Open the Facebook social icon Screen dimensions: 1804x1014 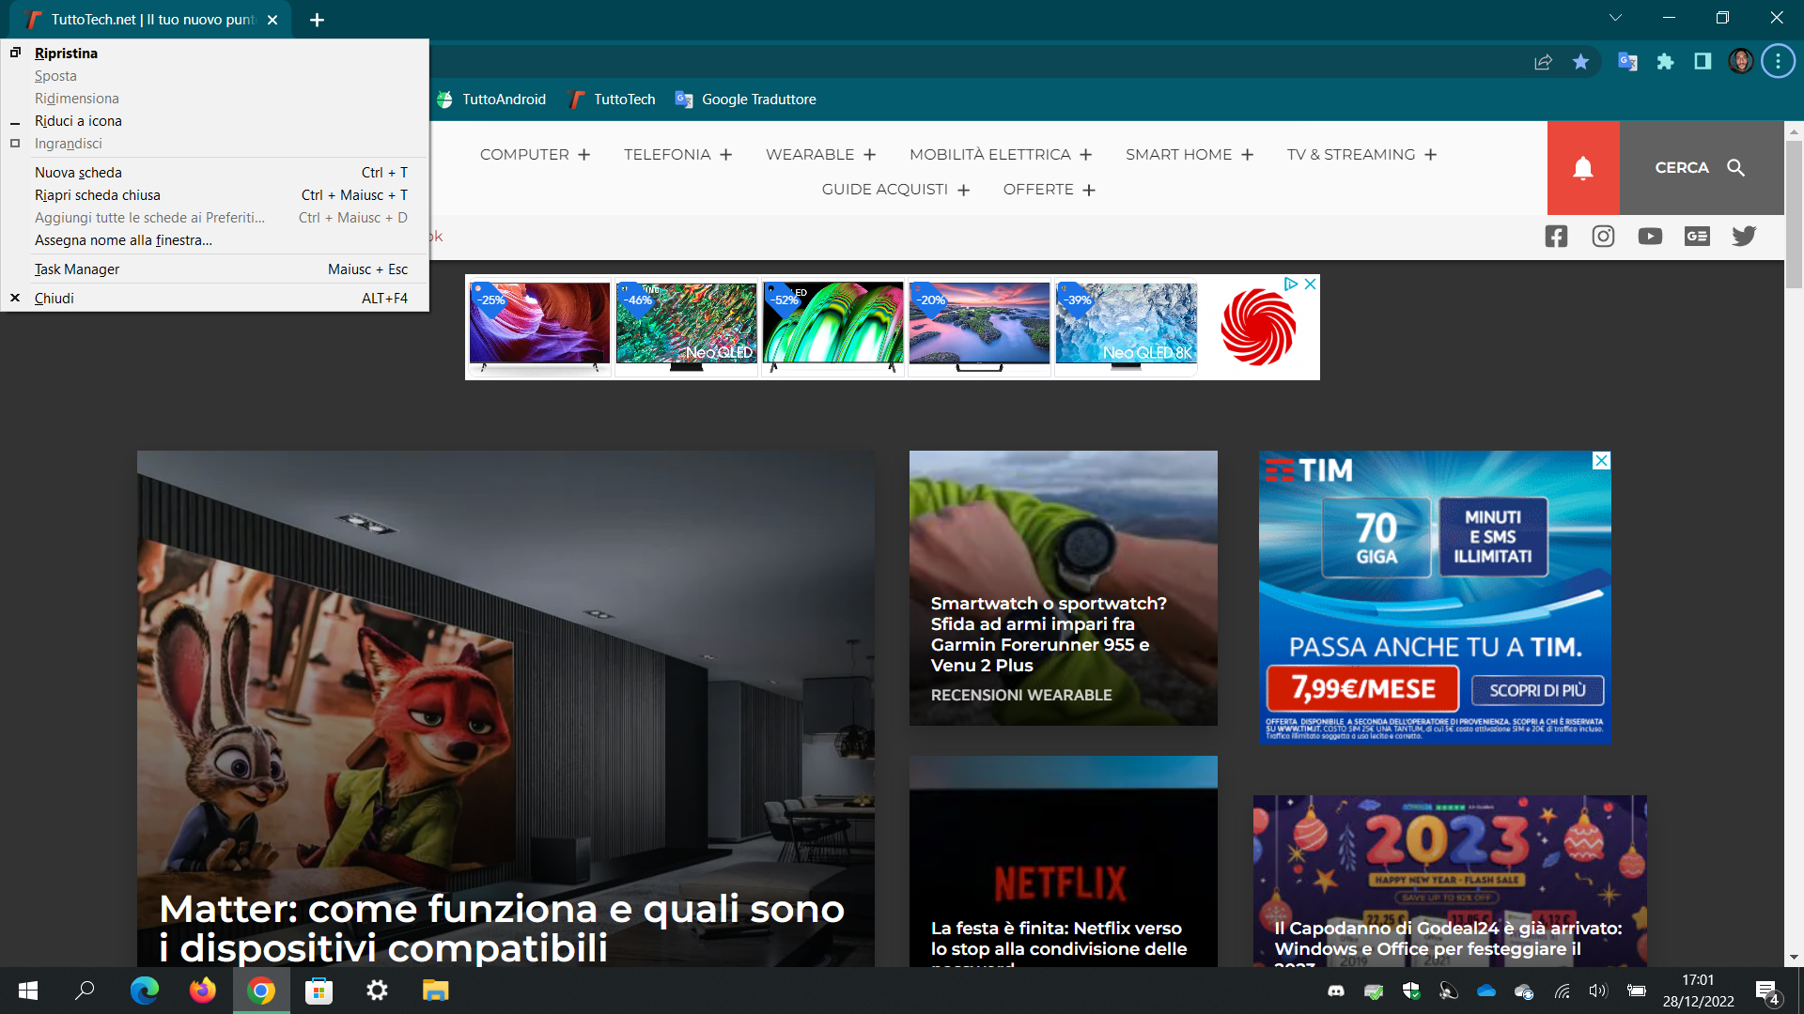1556,237
